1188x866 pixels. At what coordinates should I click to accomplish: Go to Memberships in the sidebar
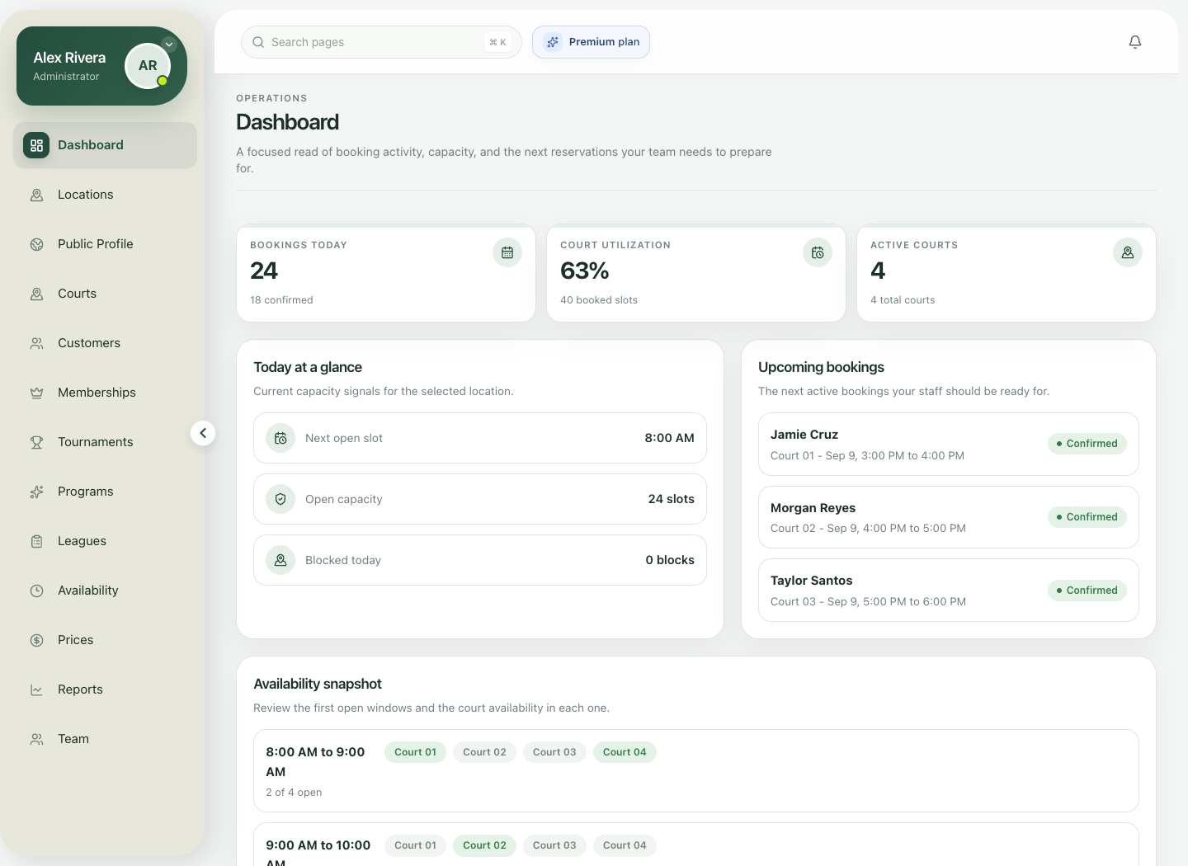pyautogui.click(x=106, y=393)
